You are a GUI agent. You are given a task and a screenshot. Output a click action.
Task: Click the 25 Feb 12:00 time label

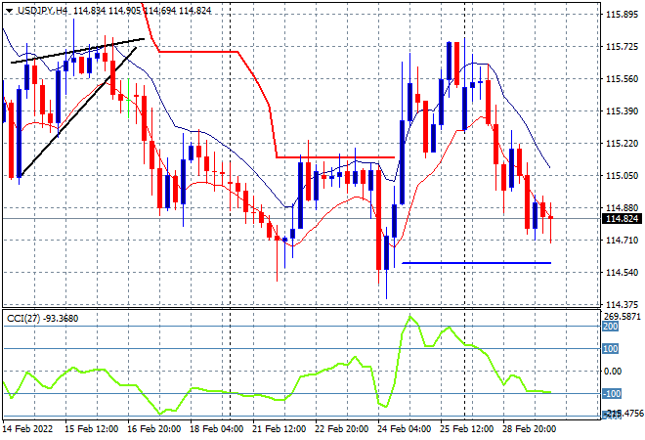[x=466, y=429]
